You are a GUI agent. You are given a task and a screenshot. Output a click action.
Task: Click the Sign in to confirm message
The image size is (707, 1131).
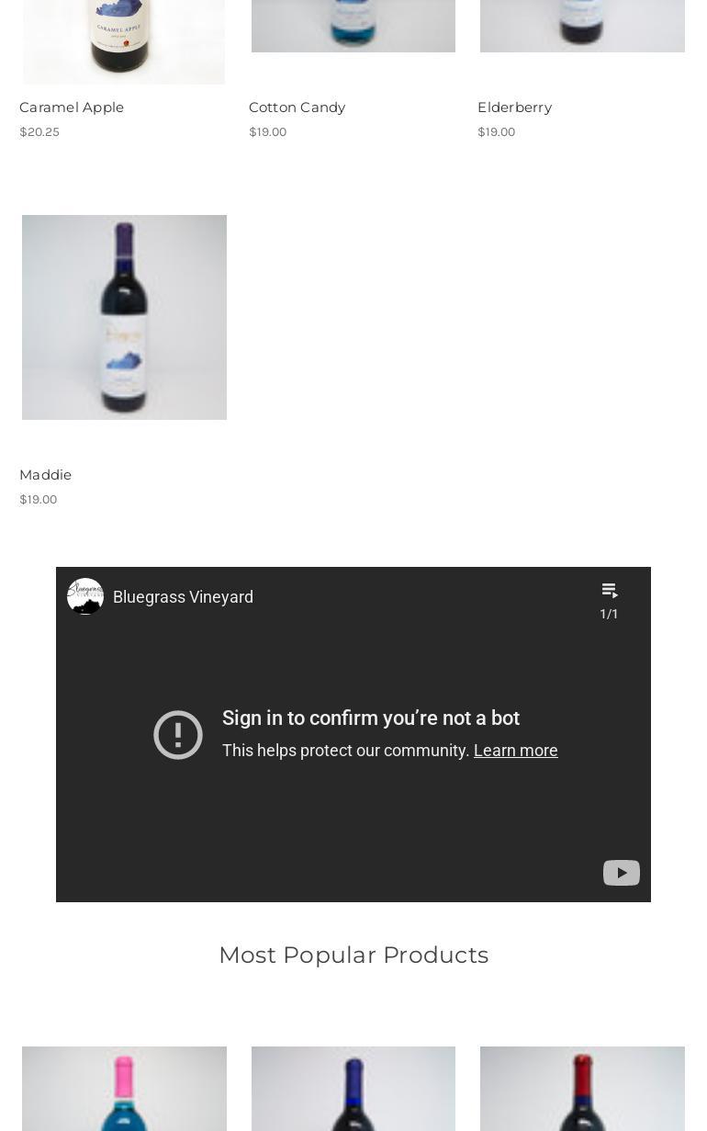coord(371,718)
